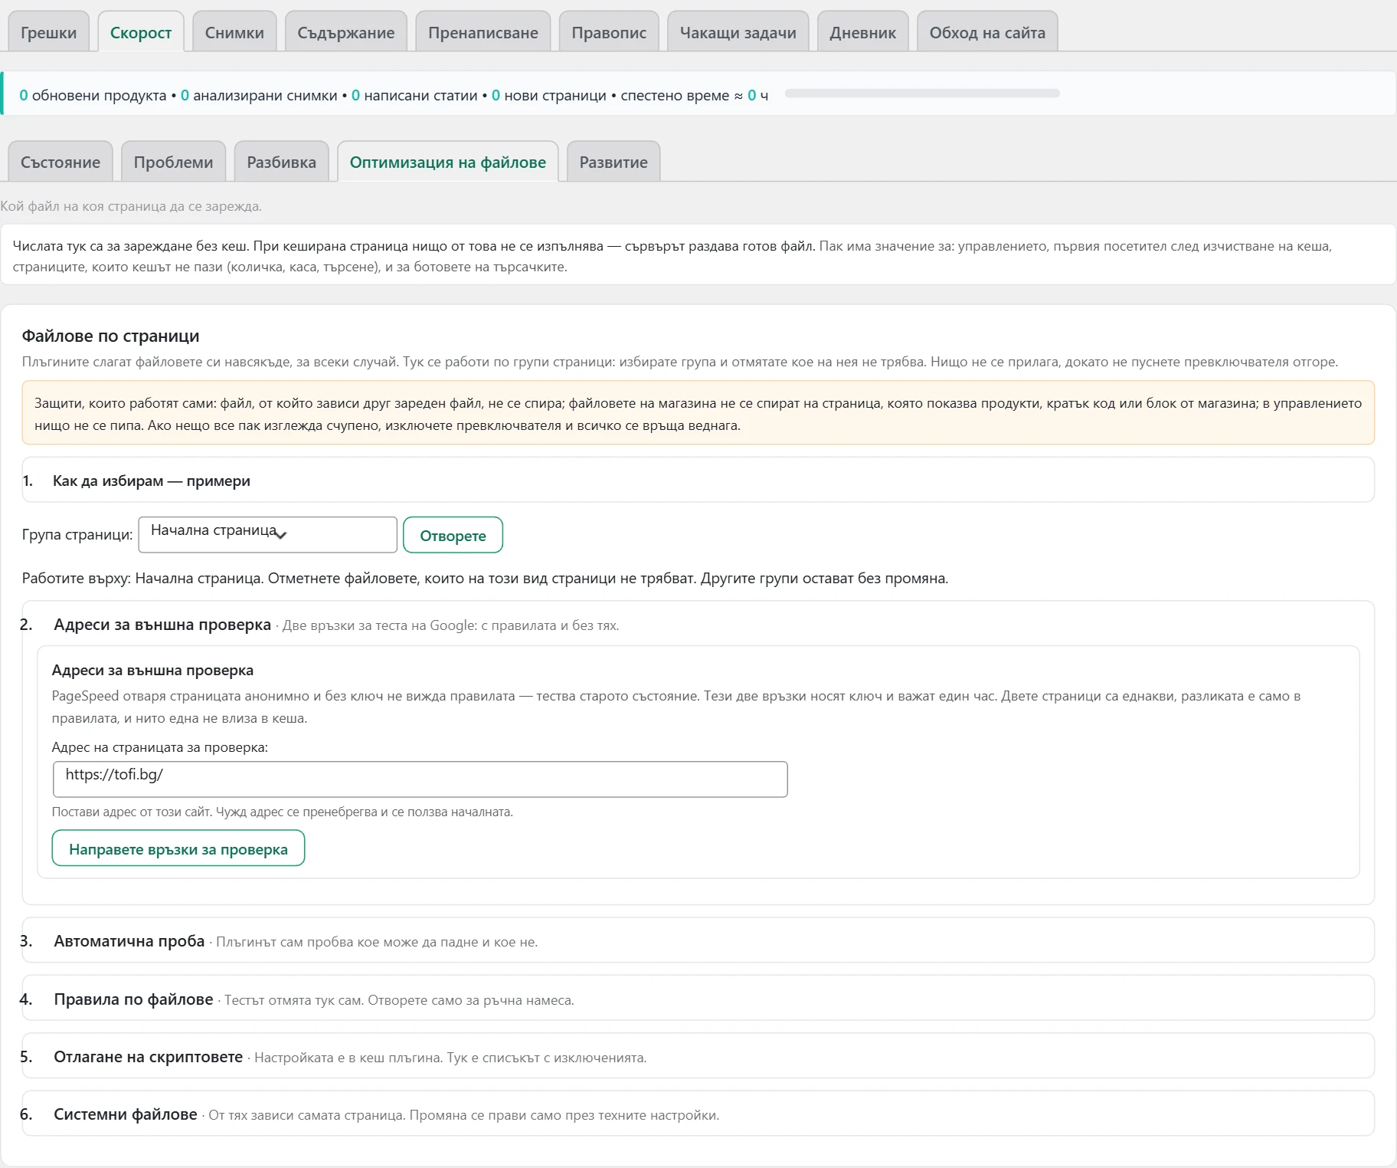
Task: Expand section 4 Правила по файлове
Action: pyautogui.click(x=698, y=999)
